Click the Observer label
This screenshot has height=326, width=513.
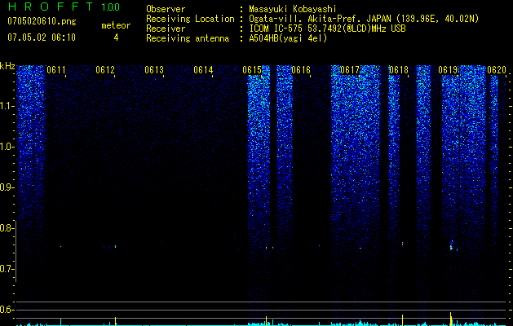(166, 9)
